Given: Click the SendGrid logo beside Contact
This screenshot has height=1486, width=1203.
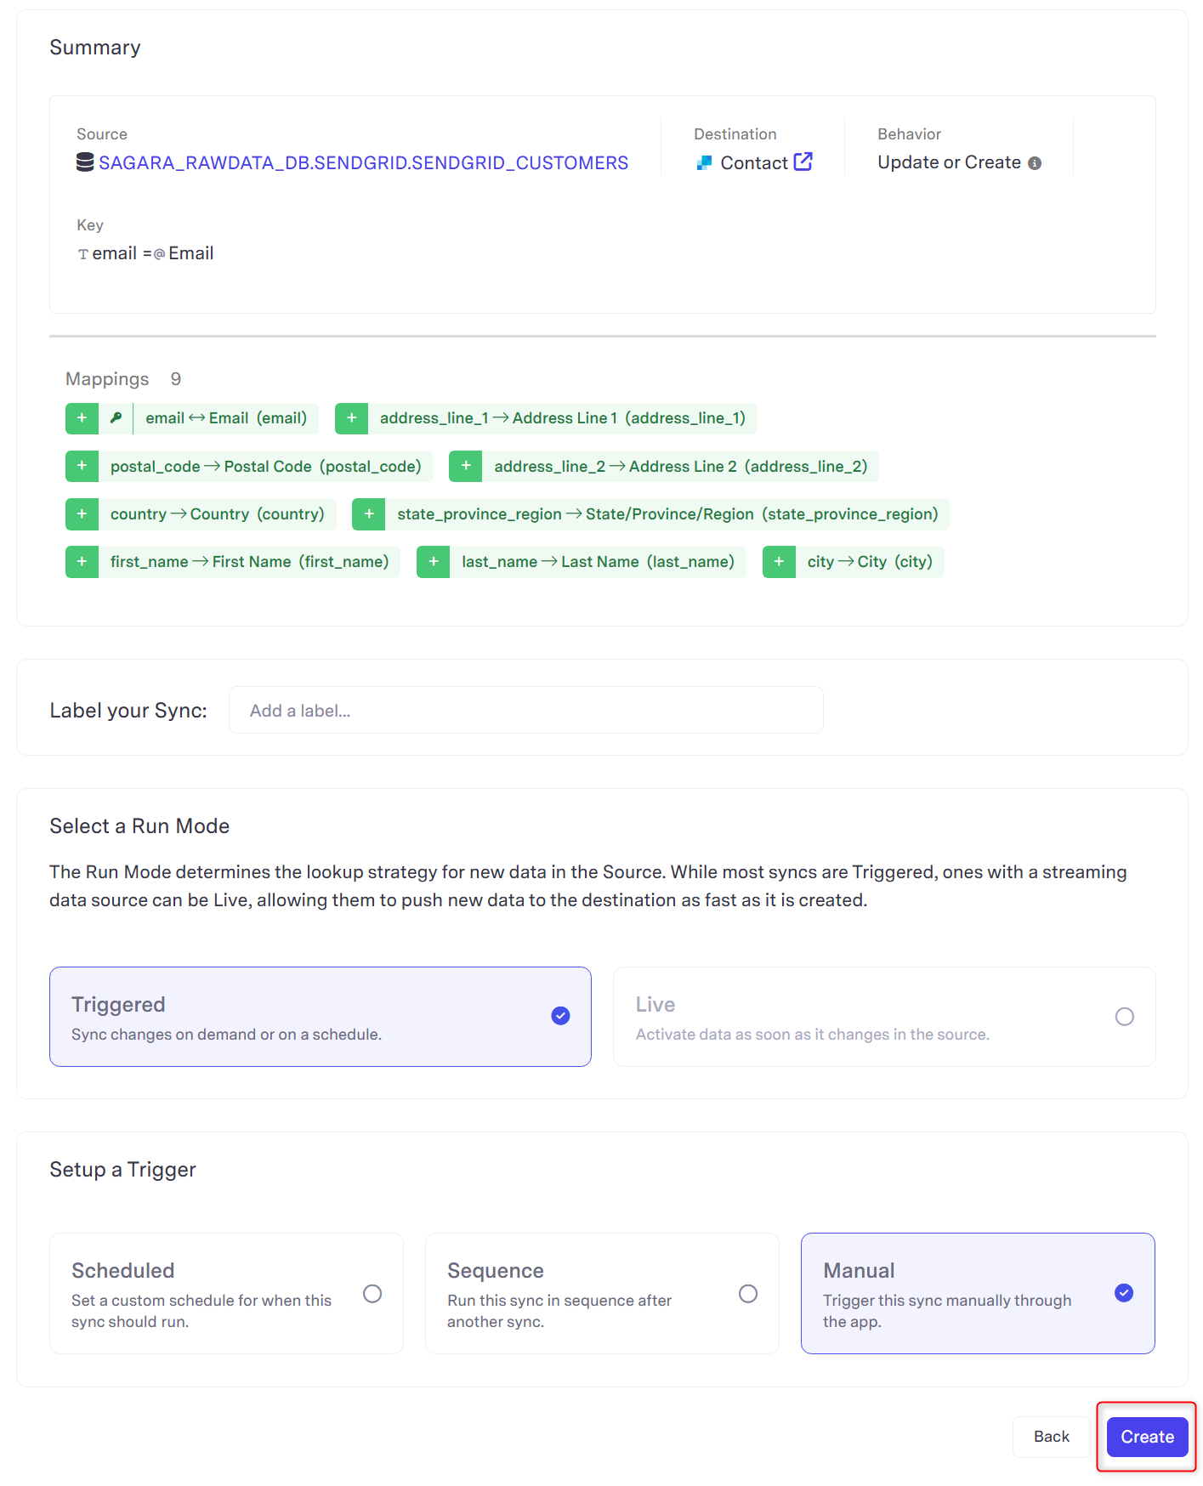Looking at the screenshot, I should (x=704, y=162).
